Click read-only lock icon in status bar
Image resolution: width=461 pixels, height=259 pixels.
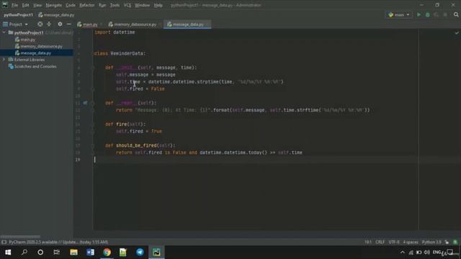coord(447,242)
